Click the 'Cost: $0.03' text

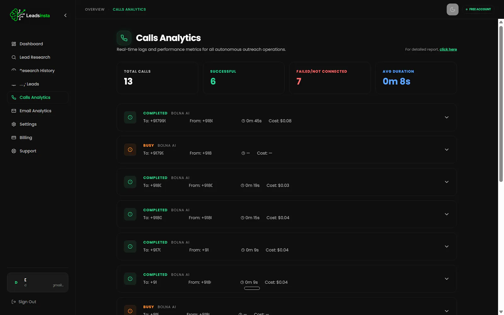pyautogui.click(x=278, y=186)
